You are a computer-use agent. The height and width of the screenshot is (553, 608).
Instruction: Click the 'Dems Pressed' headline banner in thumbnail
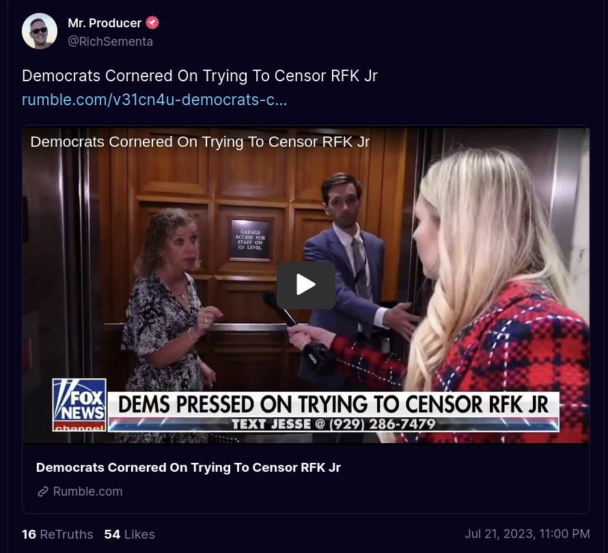(333, 404)
